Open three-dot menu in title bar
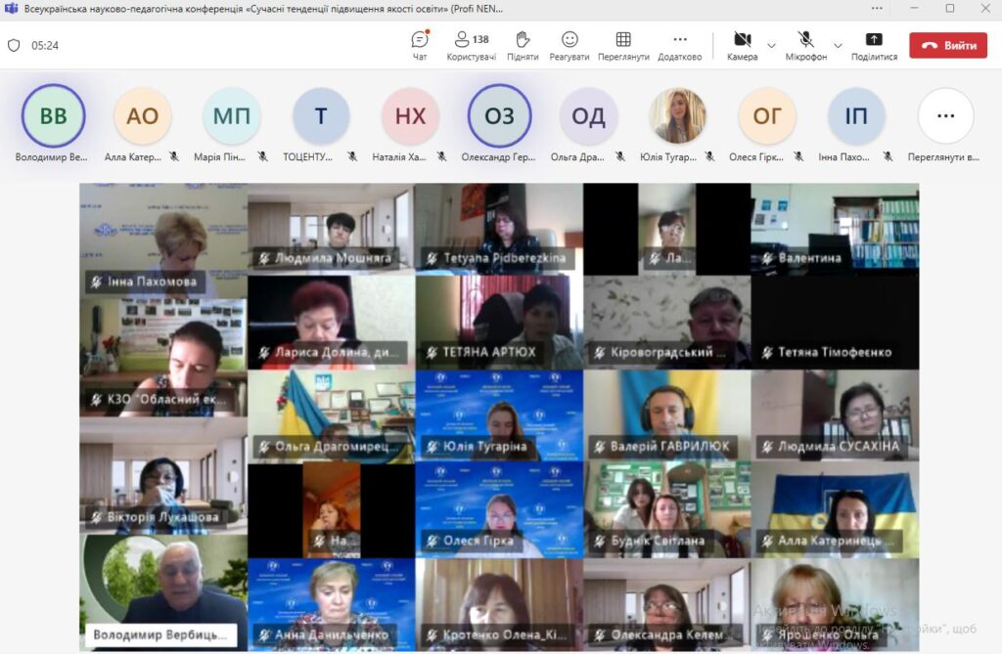Image resolution: width=1002 pixels, height=654 pixels. pos(876,8)
